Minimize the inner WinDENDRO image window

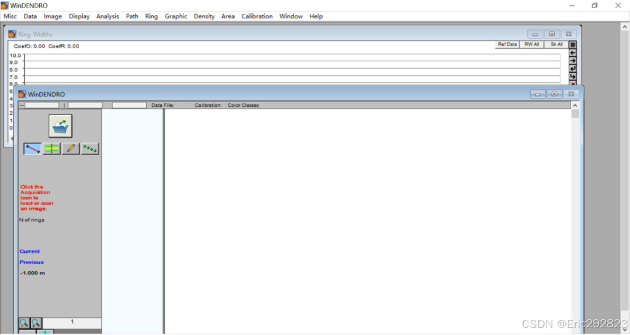(538, 94)
